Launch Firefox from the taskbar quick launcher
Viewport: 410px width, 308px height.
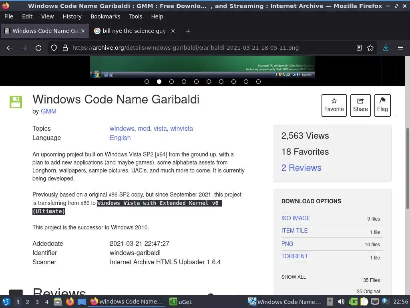point(70,302)
